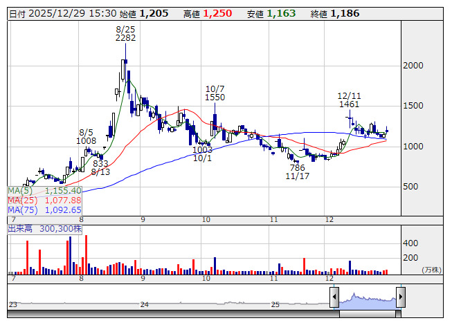Click the MA(5) legend entry
The height and width of the screenshot is (325, 452).
44,190
